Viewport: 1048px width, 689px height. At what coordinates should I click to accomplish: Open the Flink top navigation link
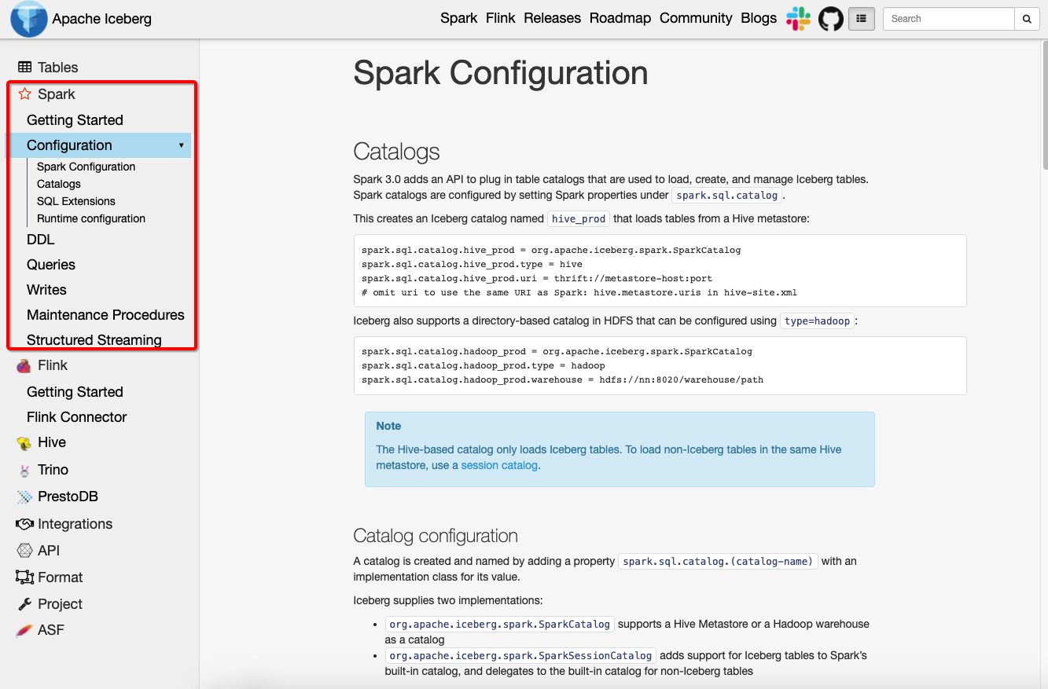pos(501,18)
